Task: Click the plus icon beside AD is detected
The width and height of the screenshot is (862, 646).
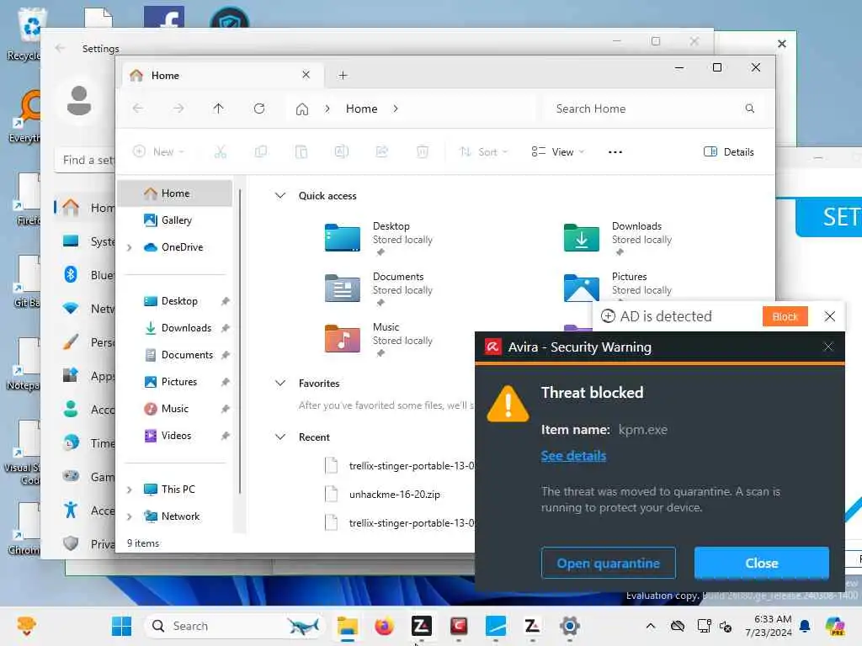Action: click(x=608, y=316)
